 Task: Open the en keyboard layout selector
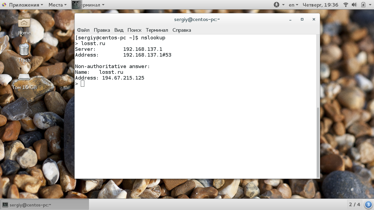point(293,5)
